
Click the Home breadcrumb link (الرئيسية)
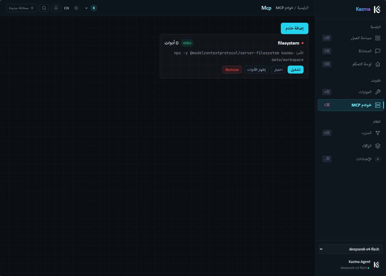click(x=303, y=8)
